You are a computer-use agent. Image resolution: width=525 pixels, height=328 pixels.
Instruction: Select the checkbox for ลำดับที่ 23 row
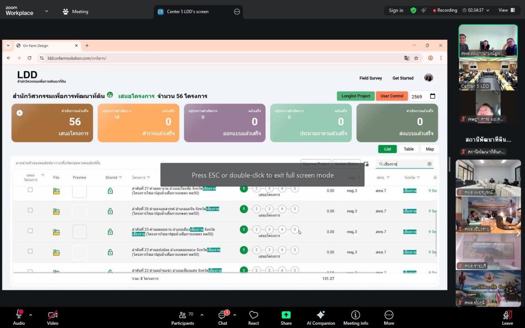pos(30,251)
